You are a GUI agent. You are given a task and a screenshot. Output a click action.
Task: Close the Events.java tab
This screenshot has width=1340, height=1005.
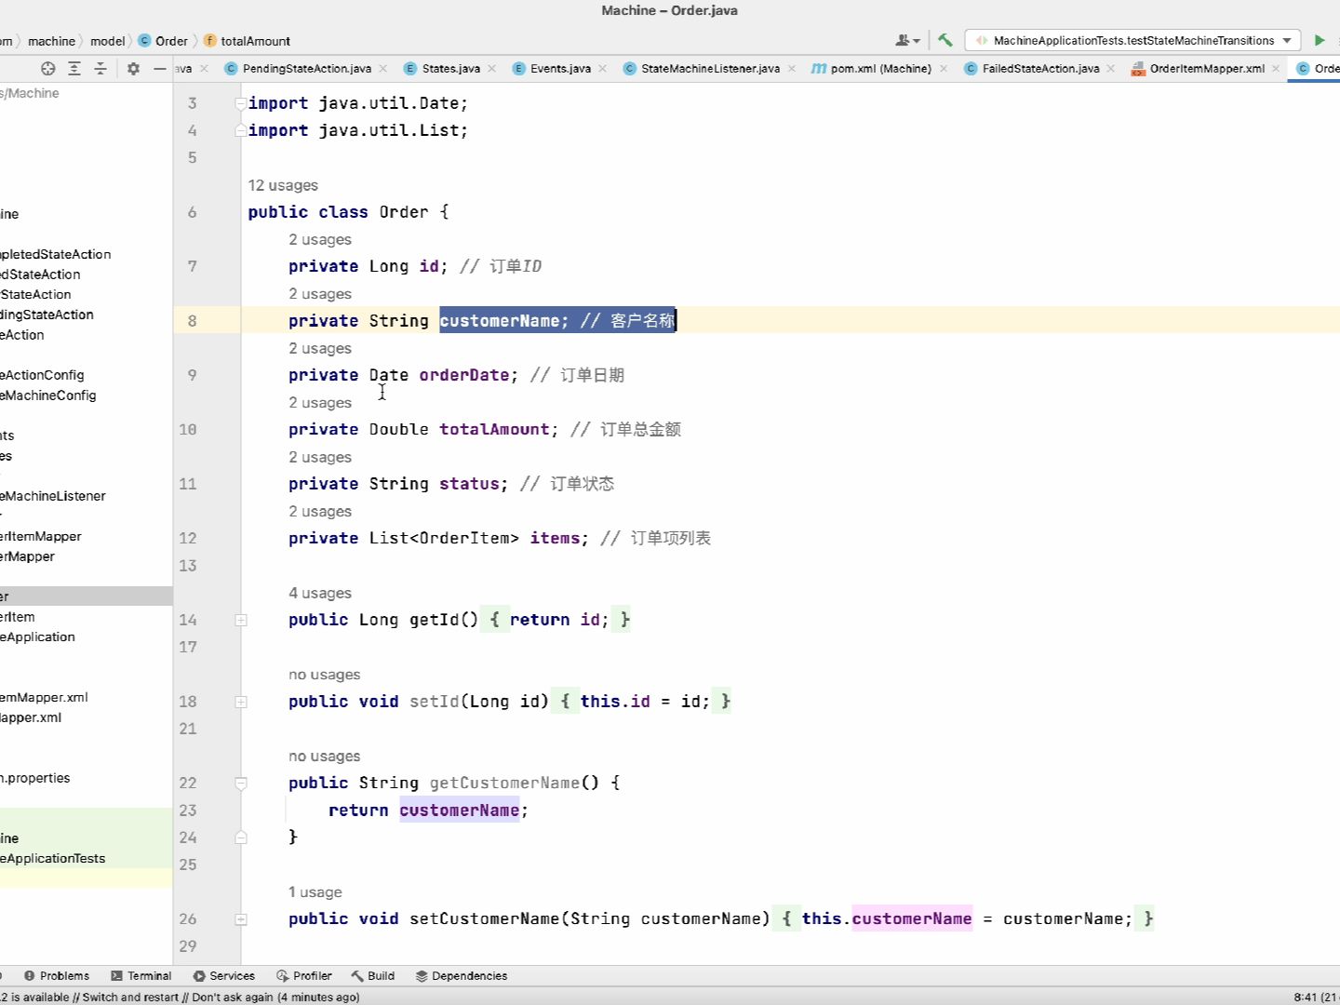point(603,69)
